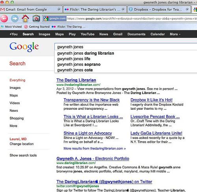Open Shine a Light on Advocacy link
The width and height of the screenshot is (197, 192).
tap(88, 133)
